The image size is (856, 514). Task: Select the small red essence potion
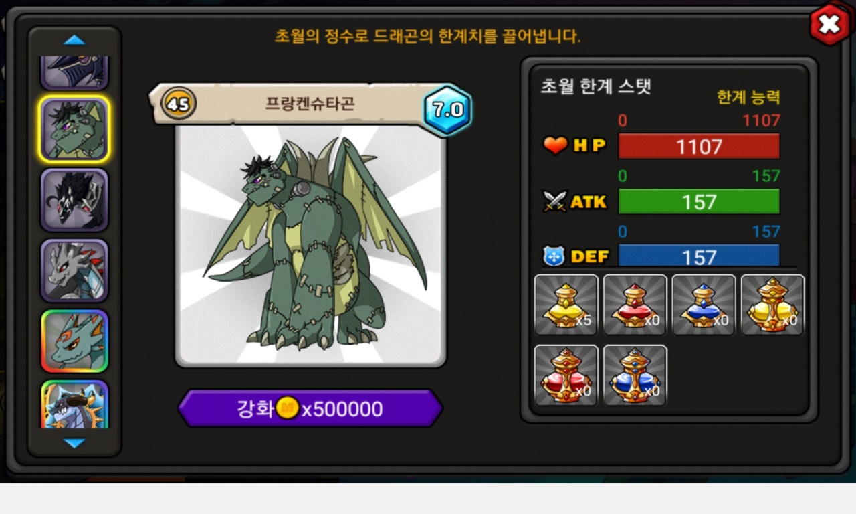635,305
